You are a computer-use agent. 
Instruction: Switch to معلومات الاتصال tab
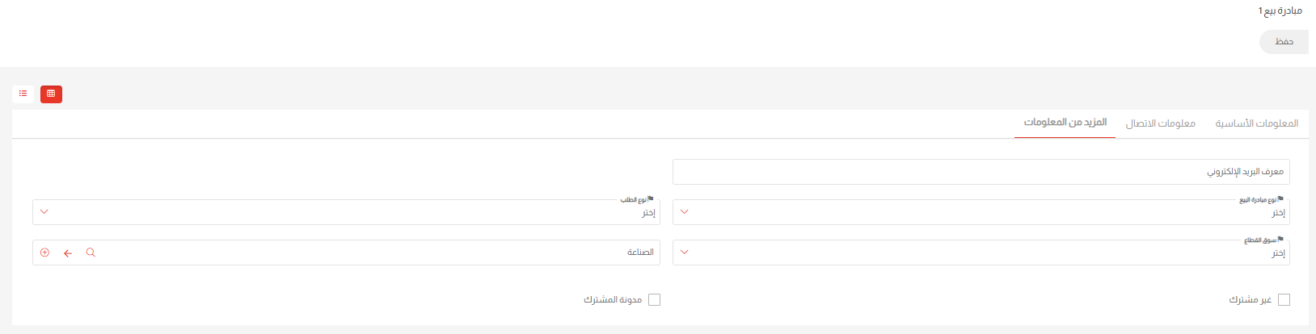tap(1160, 123)
